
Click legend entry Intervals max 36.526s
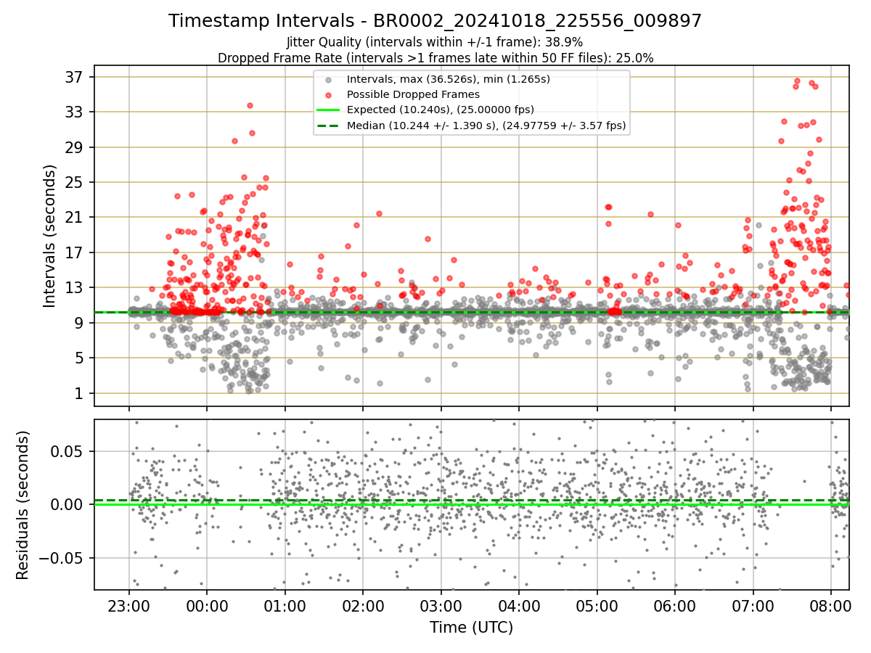pos(449,79)
